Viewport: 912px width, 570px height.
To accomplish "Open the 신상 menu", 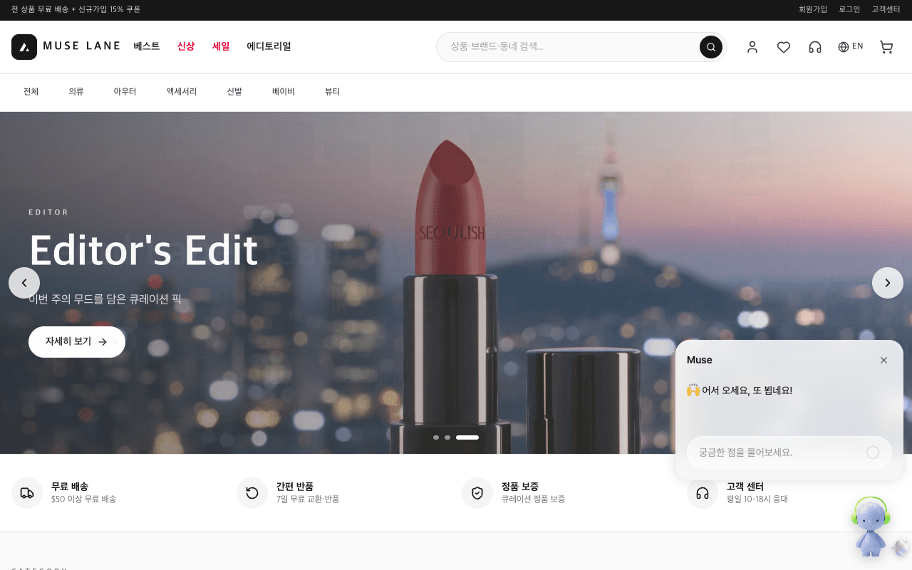I will coord(186,46).
